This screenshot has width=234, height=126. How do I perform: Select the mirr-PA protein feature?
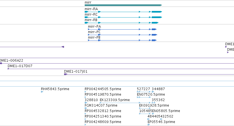(x=122, y=29)
